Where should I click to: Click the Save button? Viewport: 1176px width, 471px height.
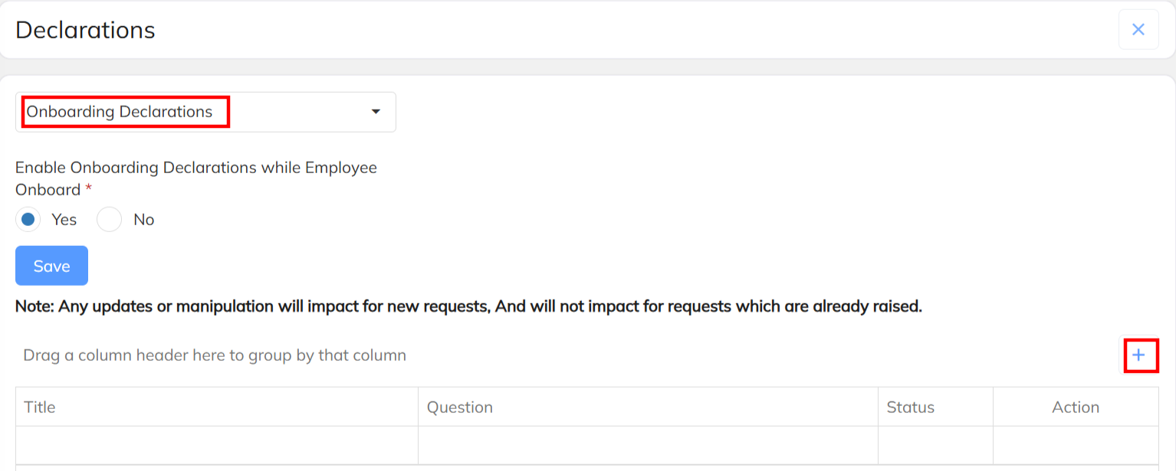tap(51, 266)
